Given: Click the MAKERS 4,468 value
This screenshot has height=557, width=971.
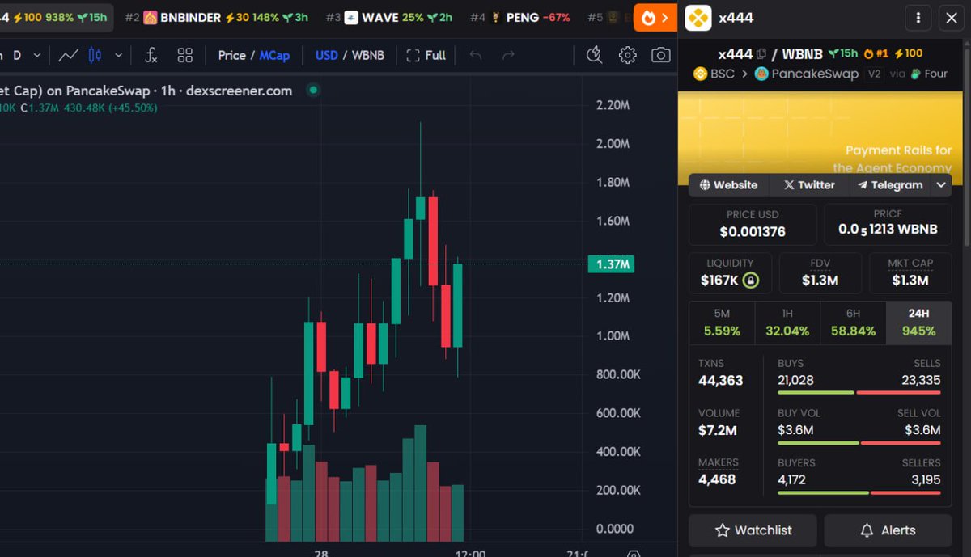Looking at the screenshot, I should coord(717,479).
